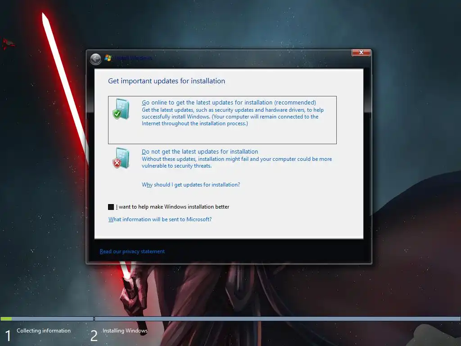Click the warning text about installation might fail

tap(237, 162)
